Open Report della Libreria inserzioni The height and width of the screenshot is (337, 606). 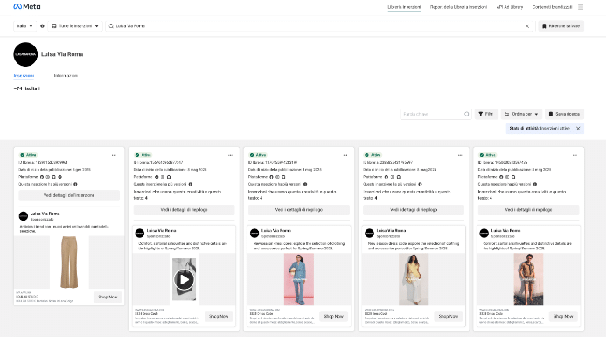[458, 7]
